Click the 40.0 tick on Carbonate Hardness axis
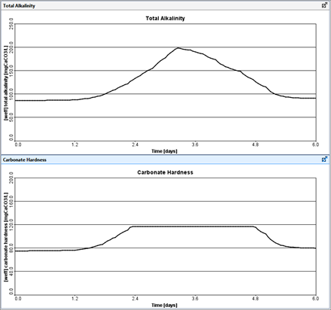The width and height of the screenshot is (331, 310). [11, 271]
